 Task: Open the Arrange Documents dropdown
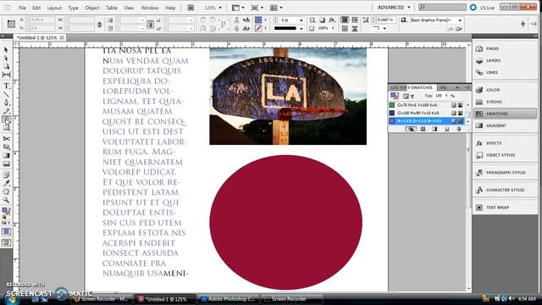tap(276, 8)
